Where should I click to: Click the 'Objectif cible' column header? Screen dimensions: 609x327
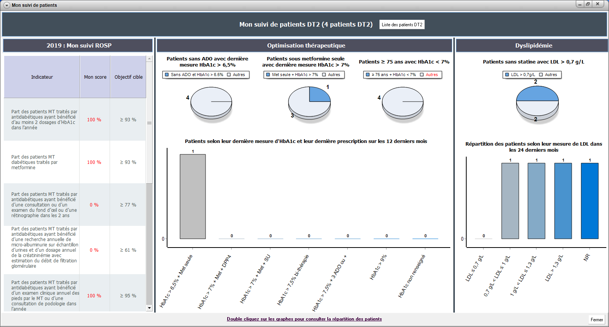[x=129, y=77]
